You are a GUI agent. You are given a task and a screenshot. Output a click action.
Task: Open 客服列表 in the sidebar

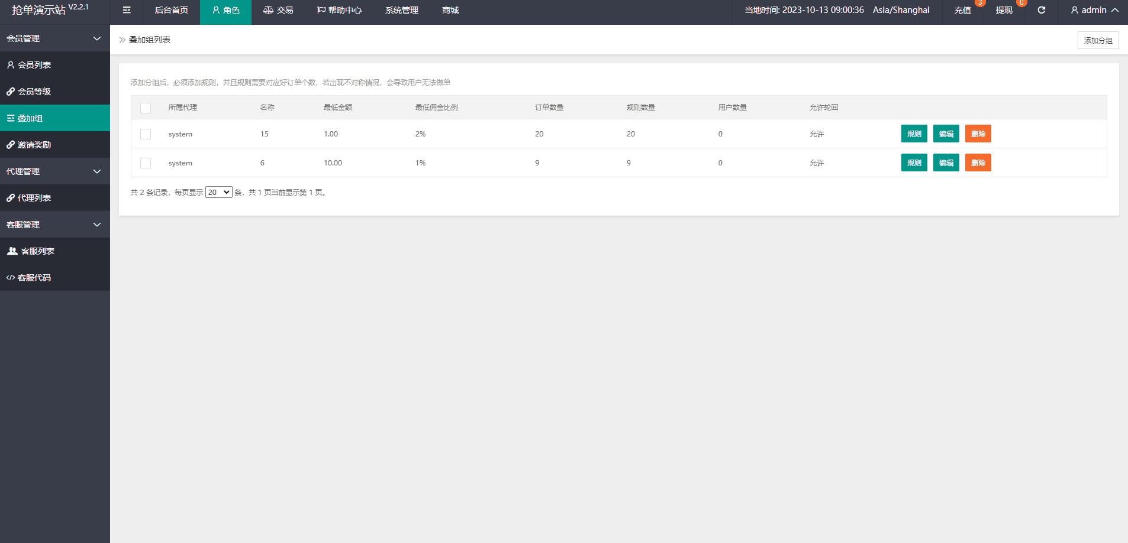pos(37,251)
